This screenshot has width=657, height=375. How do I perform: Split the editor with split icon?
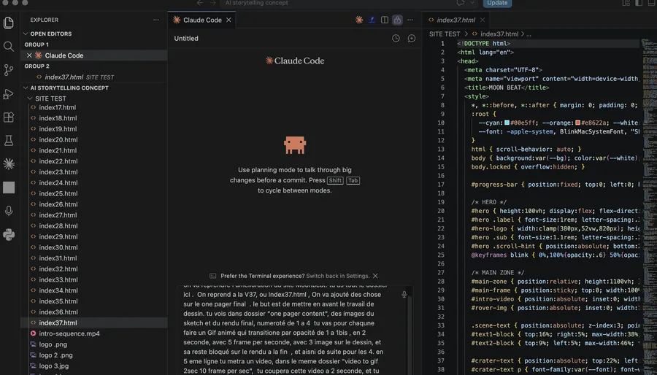[x=384, y=20]
